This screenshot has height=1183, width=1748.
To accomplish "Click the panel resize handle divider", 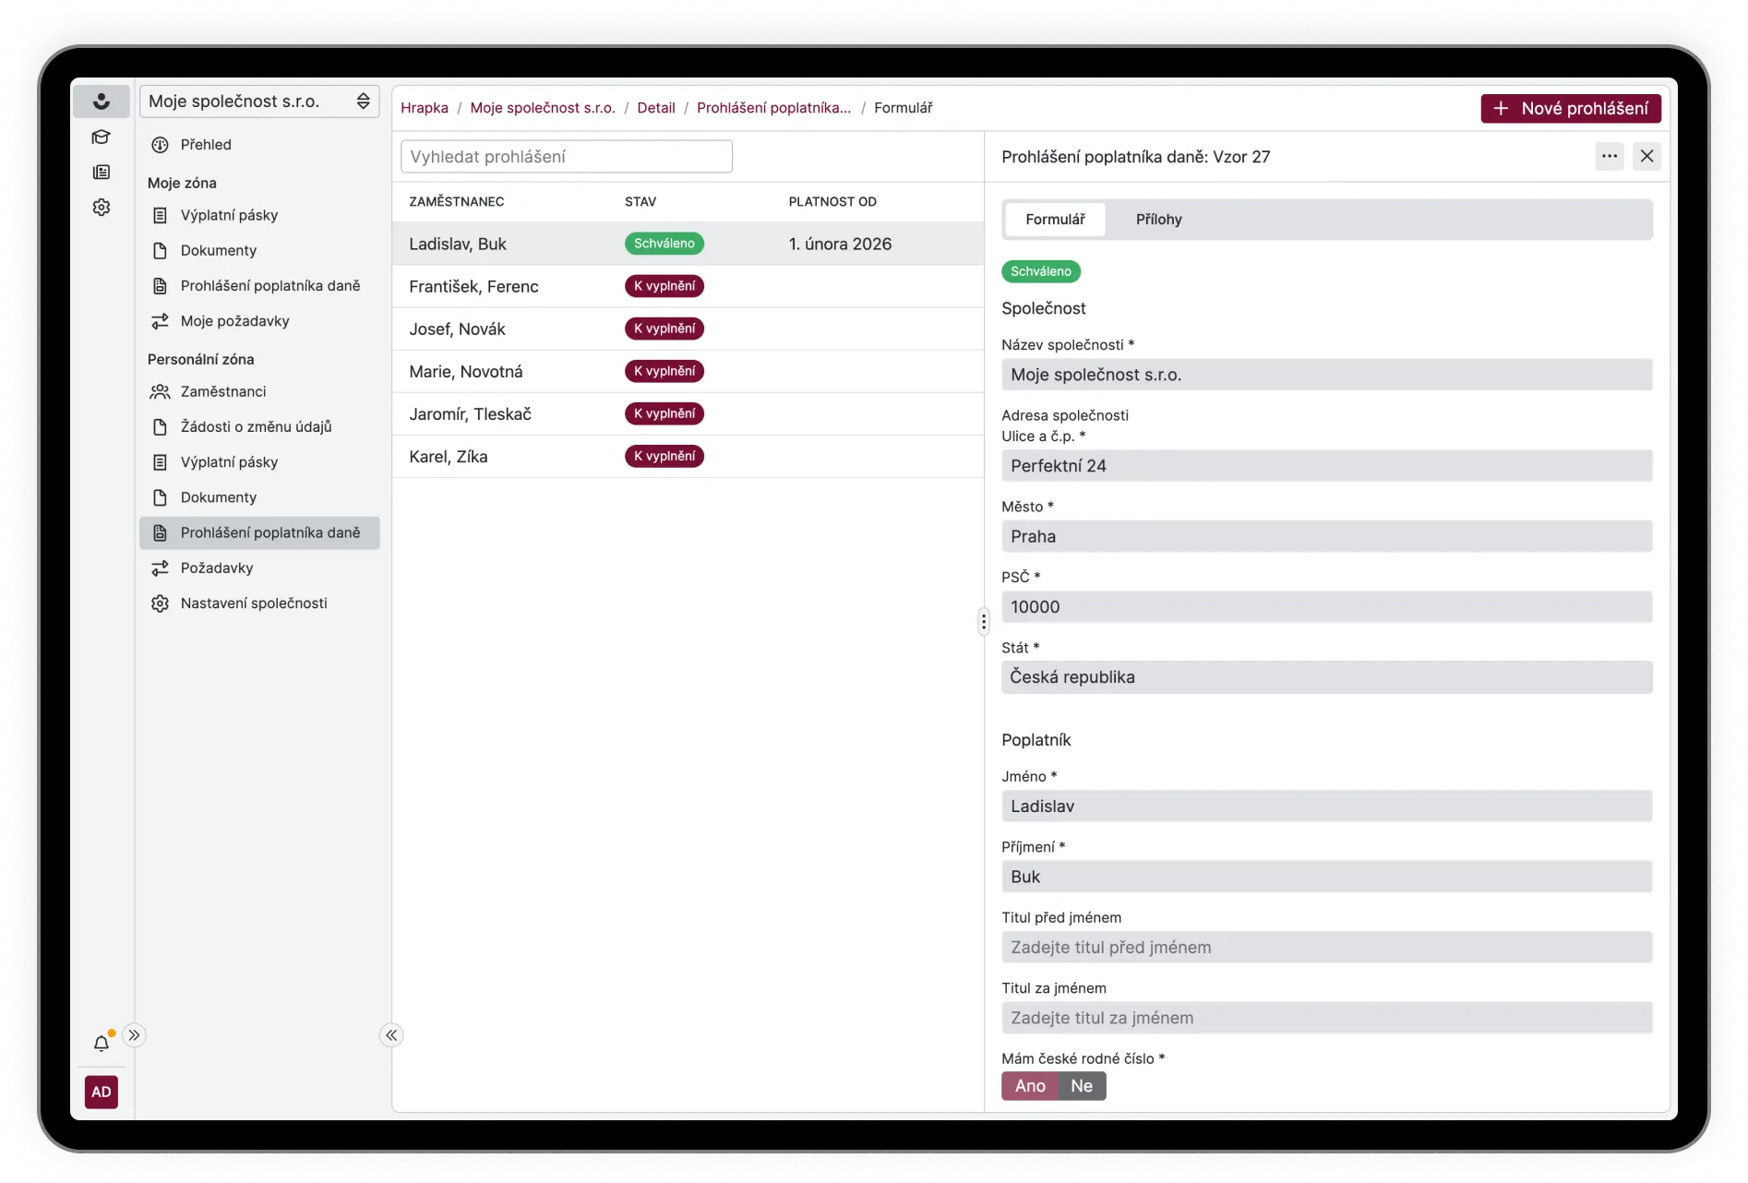I will (984, 622).
